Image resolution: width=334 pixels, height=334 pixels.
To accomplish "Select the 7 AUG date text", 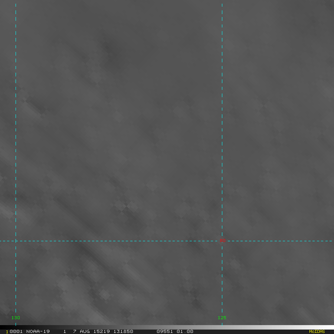I will 81,331.
